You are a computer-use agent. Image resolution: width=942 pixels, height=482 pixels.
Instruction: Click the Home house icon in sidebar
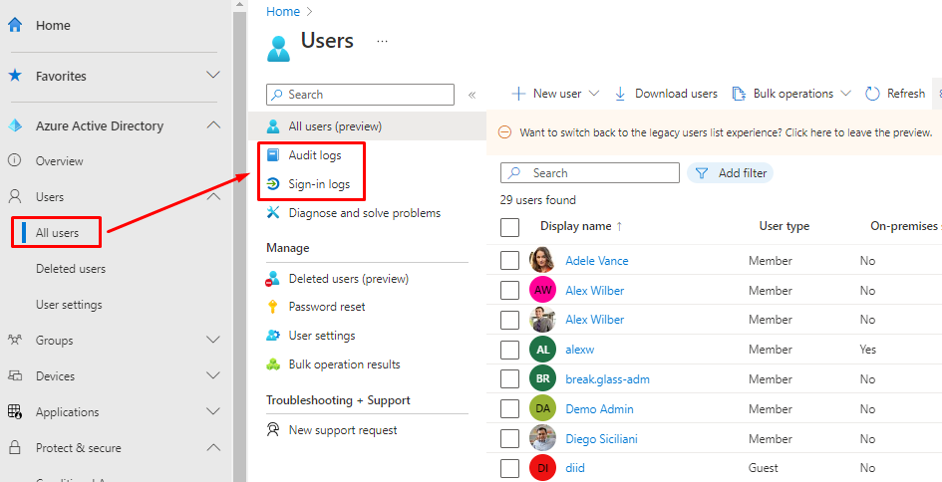[15, 25]
